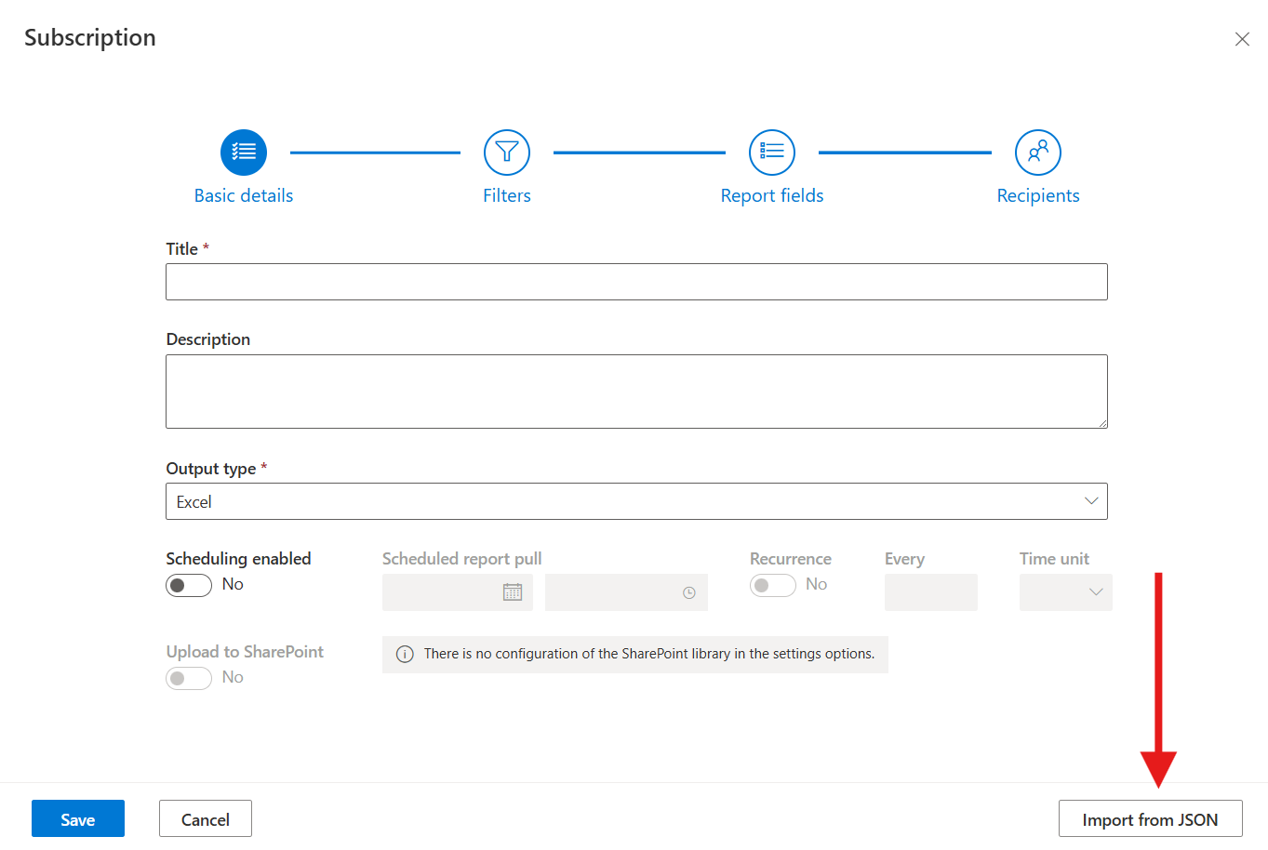Click the clock icon in the time field
Viewport: 1268px width, 850px height.
[689, 592]
